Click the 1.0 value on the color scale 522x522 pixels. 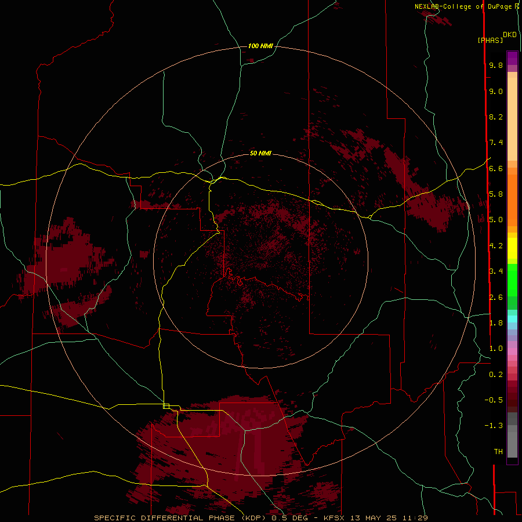pyautogui.click(x=496, y=349)
